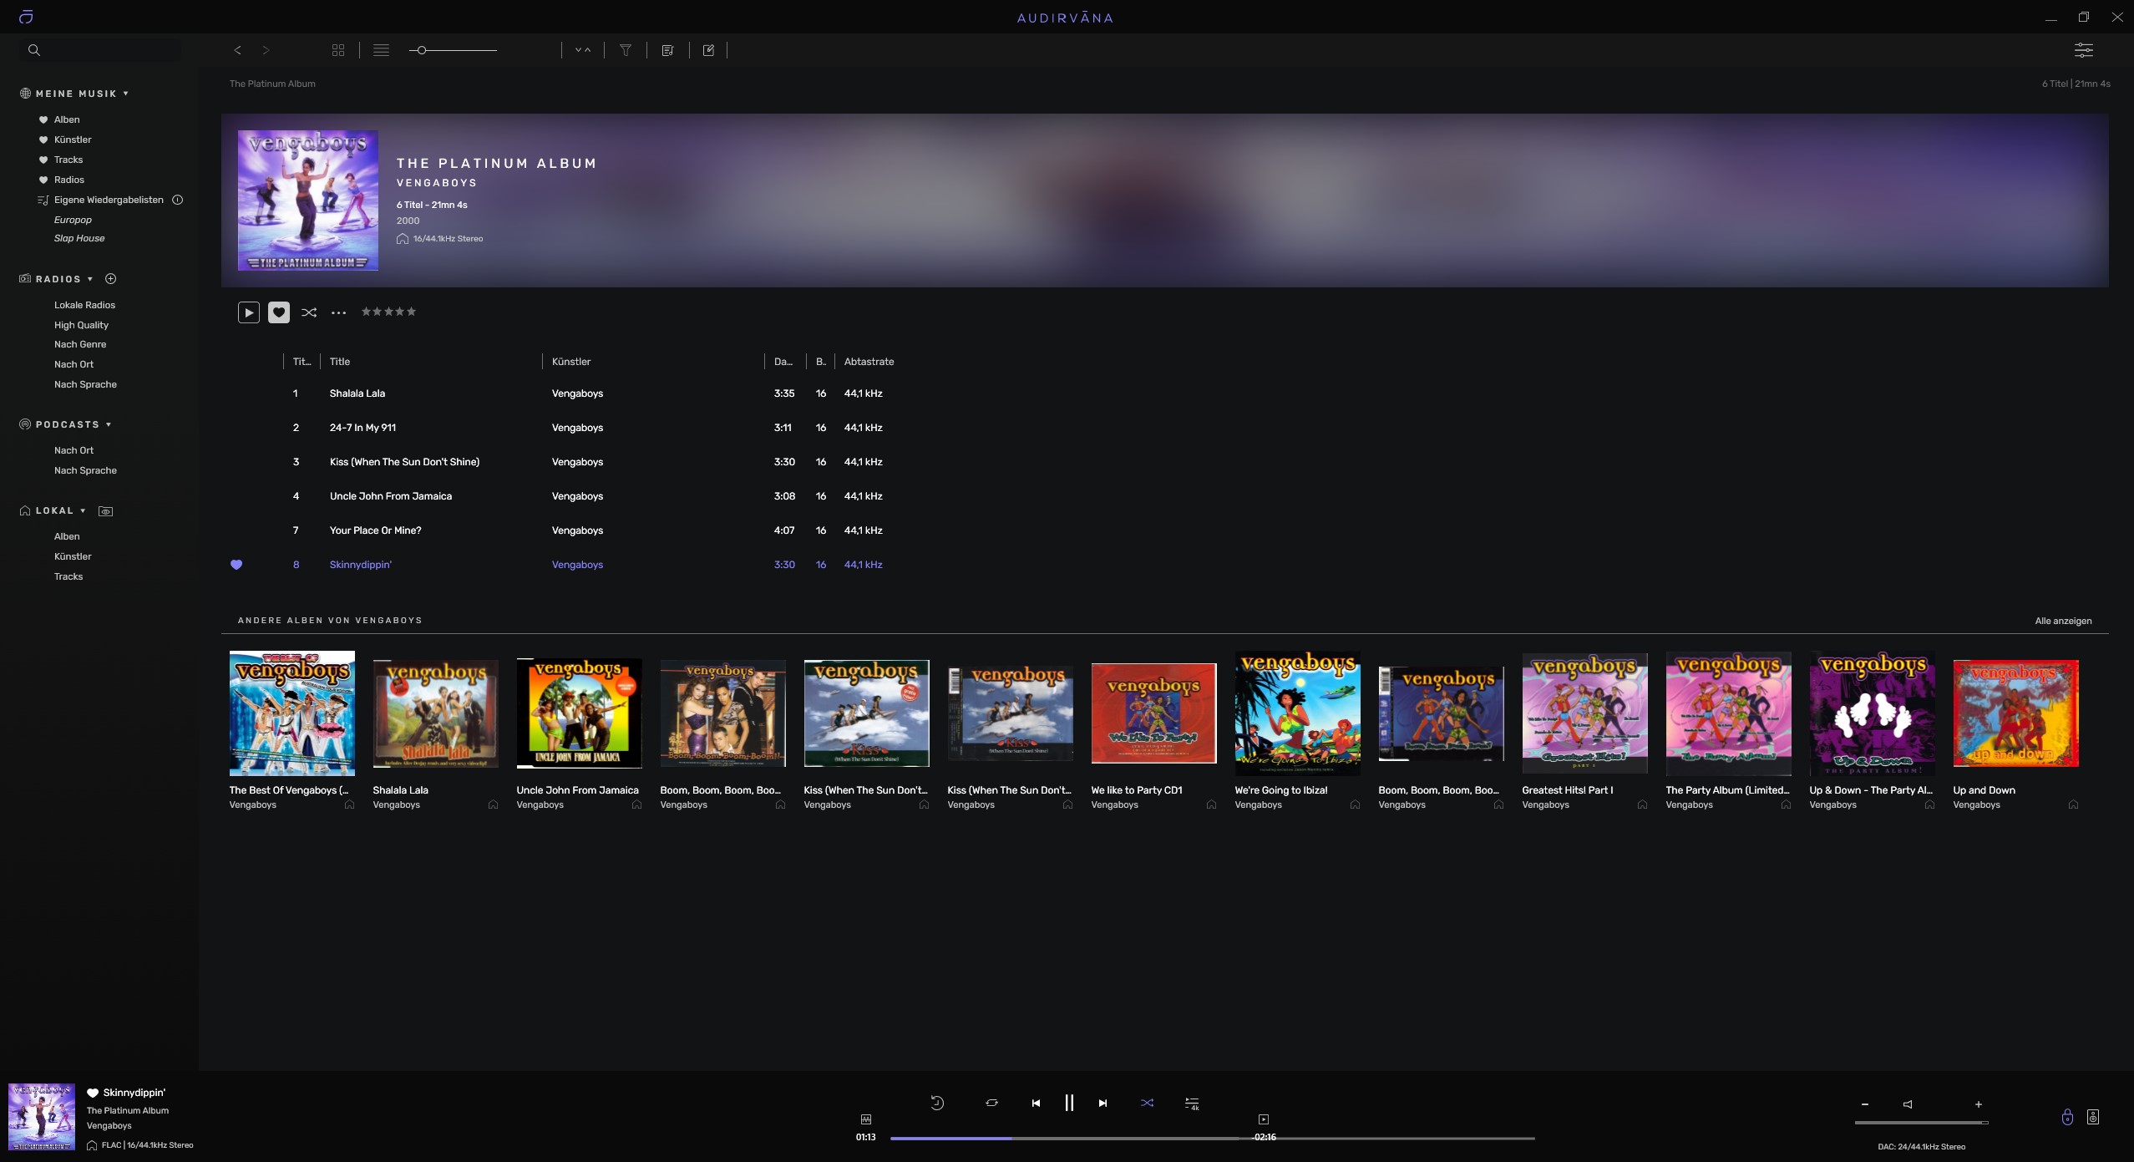Switch to list view layout
The height and width of the screenshot is (1162, 2134).
tap(381, 50)
